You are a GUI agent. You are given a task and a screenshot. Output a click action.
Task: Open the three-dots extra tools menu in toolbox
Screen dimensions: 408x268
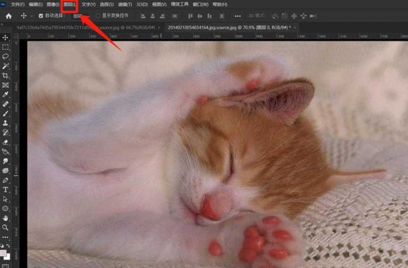point(5,237)
